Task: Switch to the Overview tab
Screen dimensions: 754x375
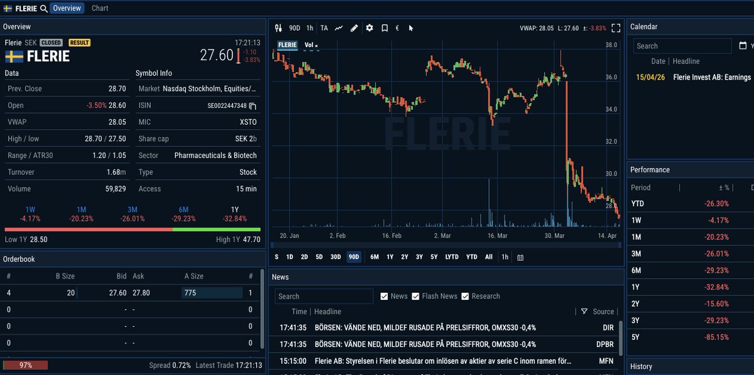Action: 67,8
